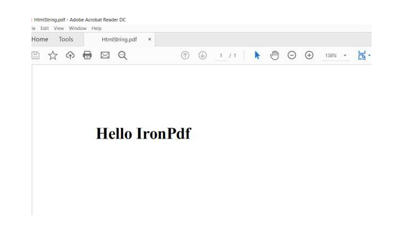Add the file to starred with the star icon

click(x=53, y=55)
